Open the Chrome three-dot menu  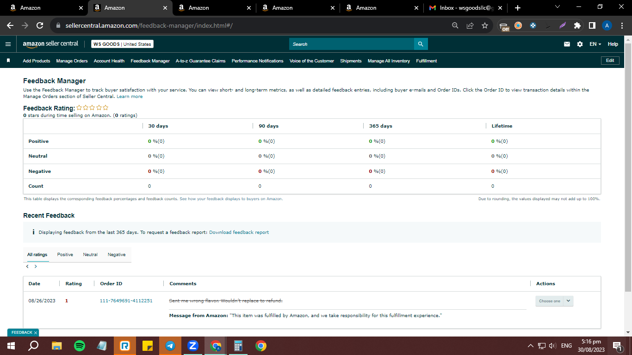(622, 25)
